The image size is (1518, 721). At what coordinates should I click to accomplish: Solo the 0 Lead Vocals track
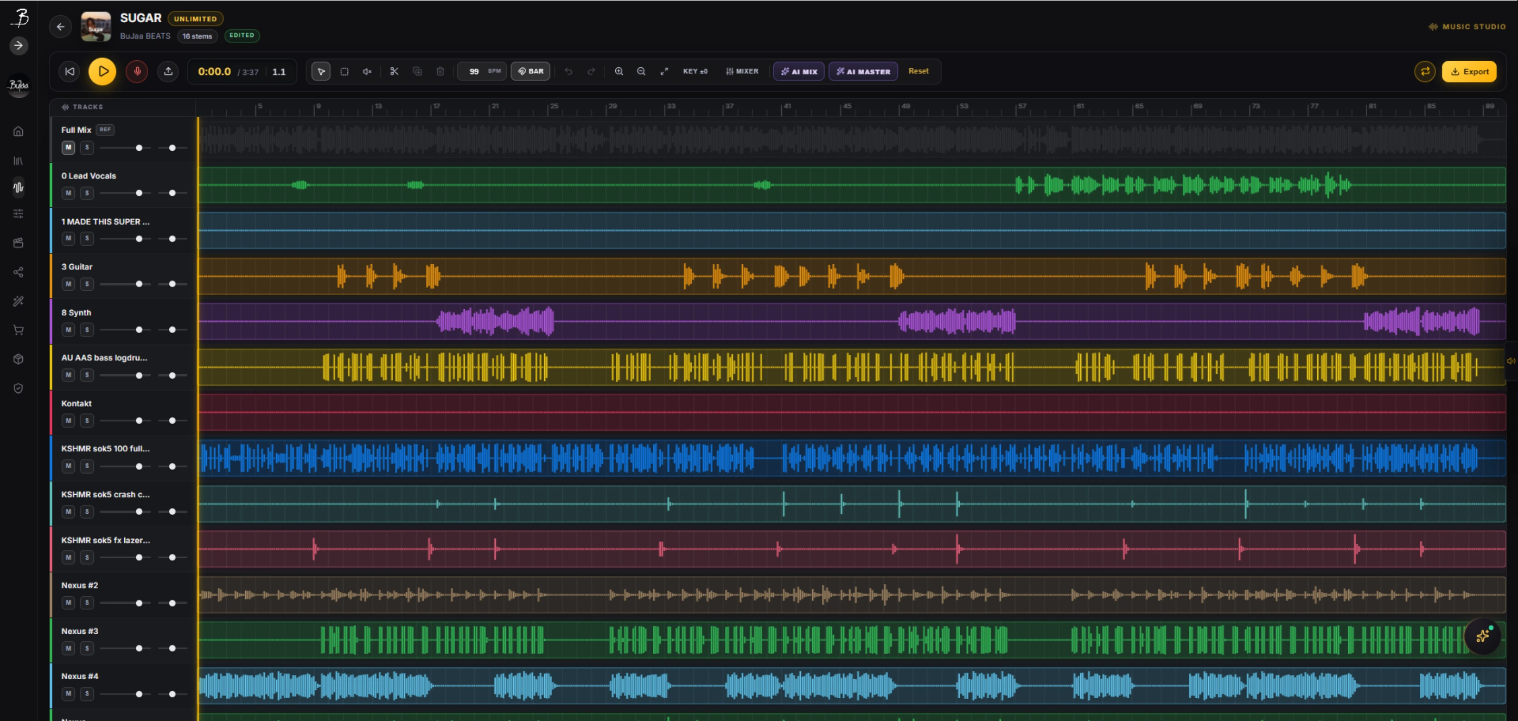tap(87, 193)
